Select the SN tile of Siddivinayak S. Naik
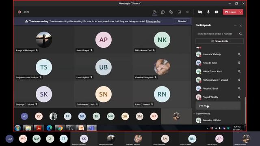This screenshot has height=146, width=260. coord(104,94)
